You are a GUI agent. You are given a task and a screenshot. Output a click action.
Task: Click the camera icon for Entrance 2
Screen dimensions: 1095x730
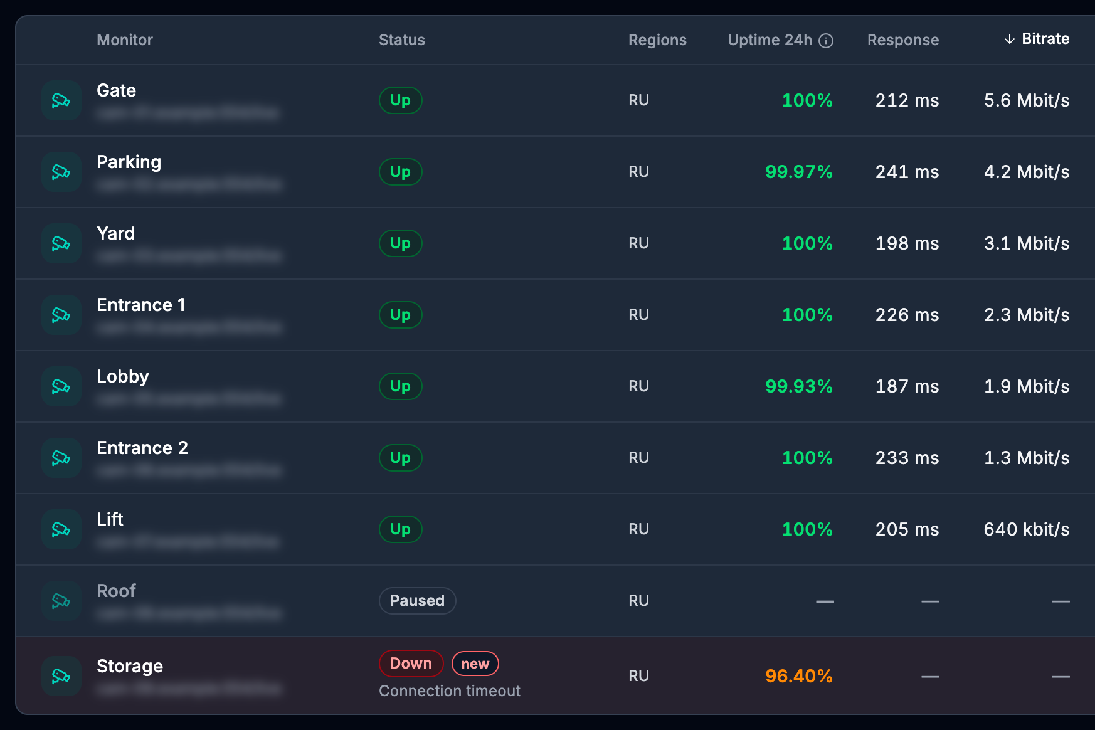(61, 458)
